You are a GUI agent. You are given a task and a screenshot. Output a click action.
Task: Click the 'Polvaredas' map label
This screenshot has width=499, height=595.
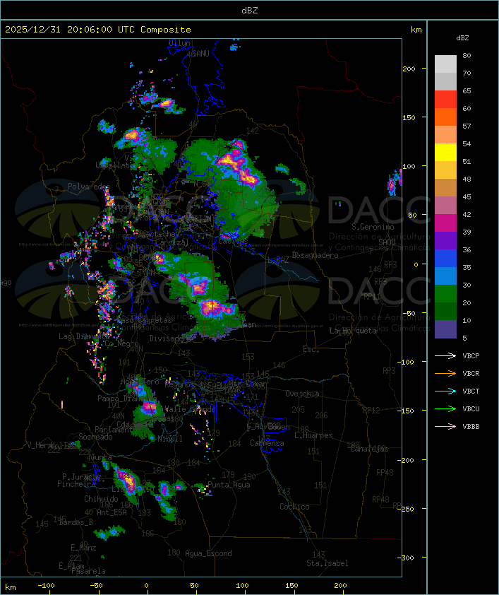point(89,187)
